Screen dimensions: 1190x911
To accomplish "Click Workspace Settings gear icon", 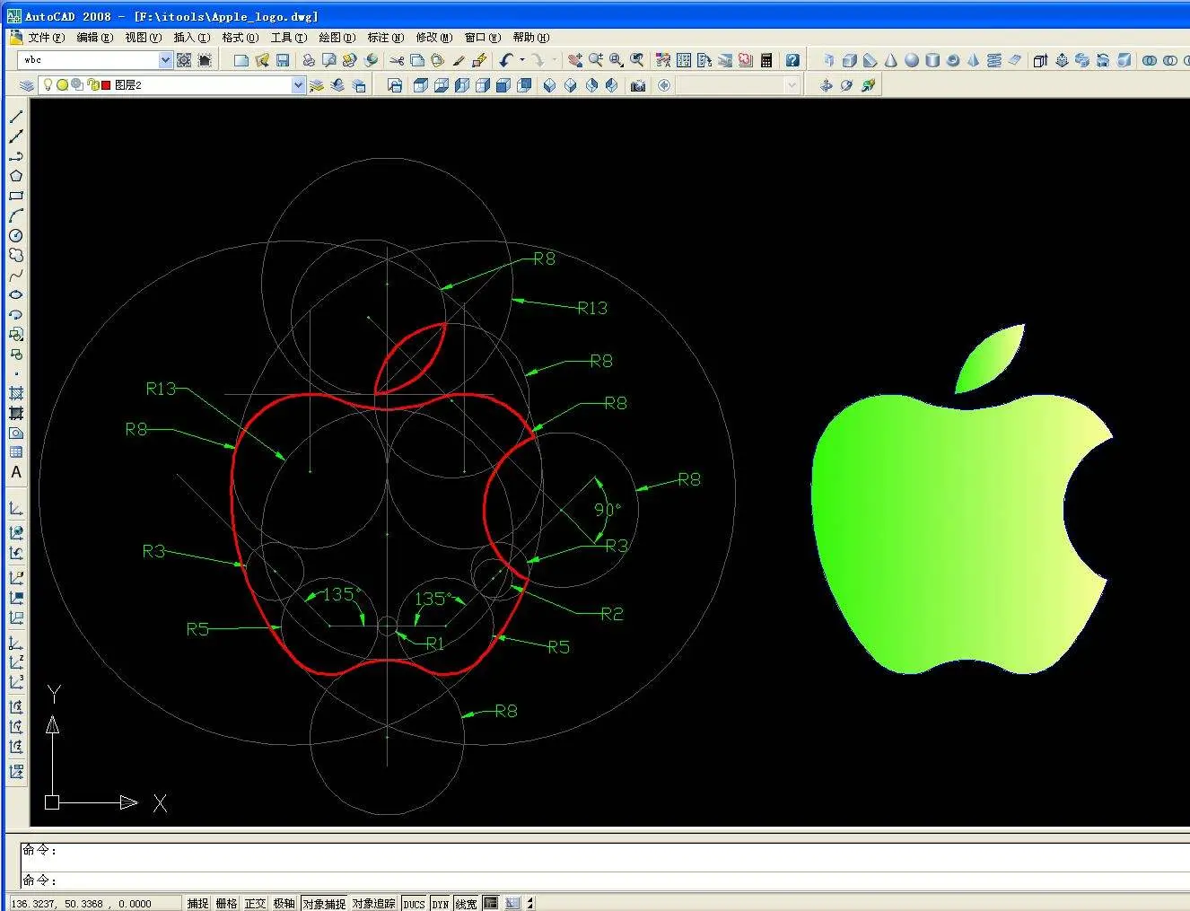I will click(x=184, y=60).
